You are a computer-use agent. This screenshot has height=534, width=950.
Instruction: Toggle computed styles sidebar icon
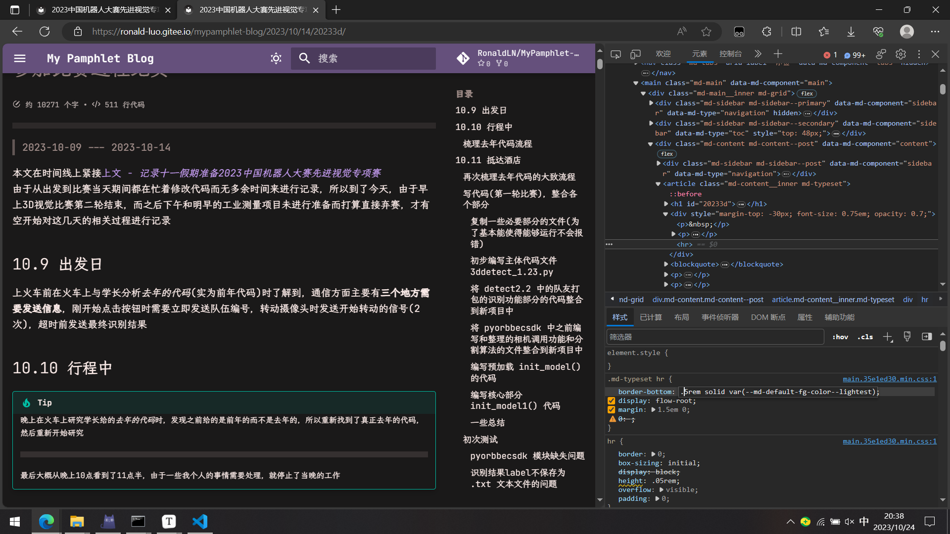[927, 337]
